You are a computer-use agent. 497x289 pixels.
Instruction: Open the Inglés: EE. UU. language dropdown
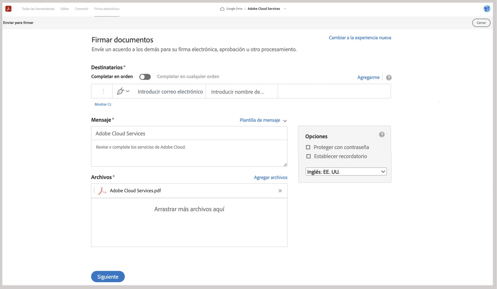(346, 172)
